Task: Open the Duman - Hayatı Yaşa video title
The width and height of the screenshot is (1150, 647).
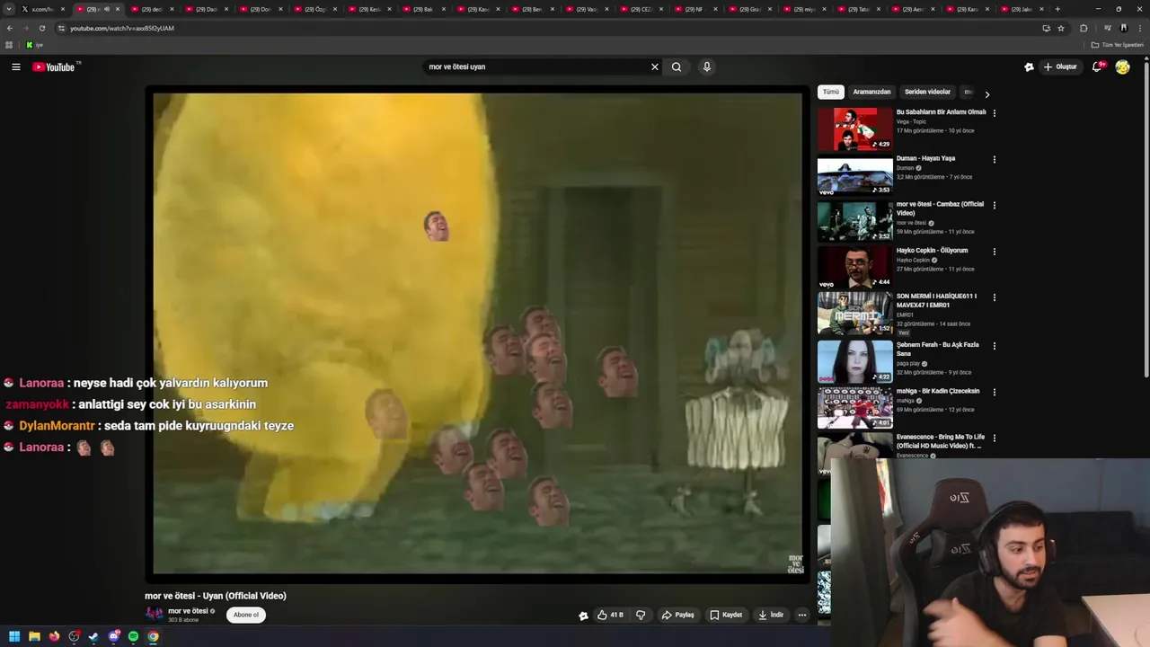Action: (925, 158)
